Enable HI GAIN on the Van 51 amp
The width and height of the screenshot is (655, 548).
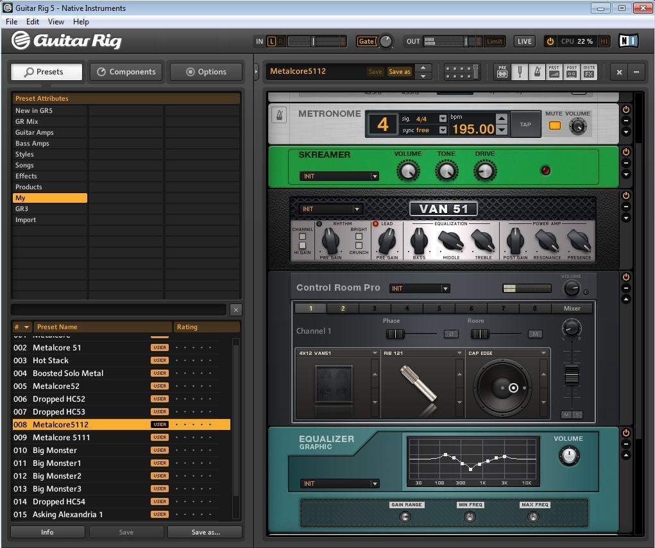click(x=302, y=246)
